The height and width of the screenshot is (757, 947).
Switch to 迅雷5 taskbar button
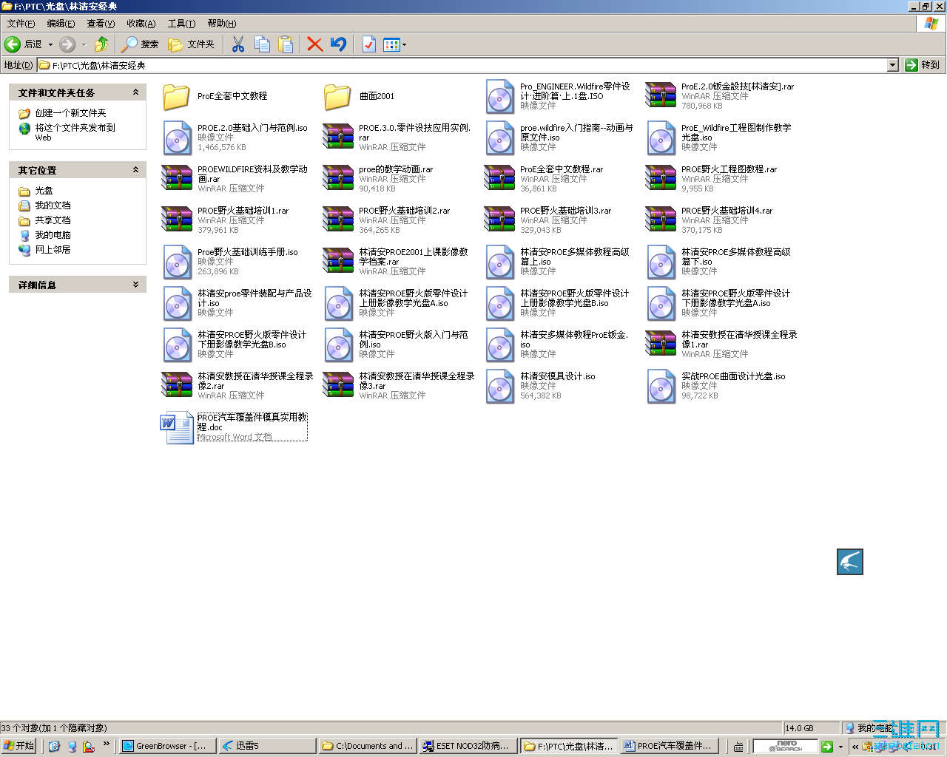[x=267, y=746]
